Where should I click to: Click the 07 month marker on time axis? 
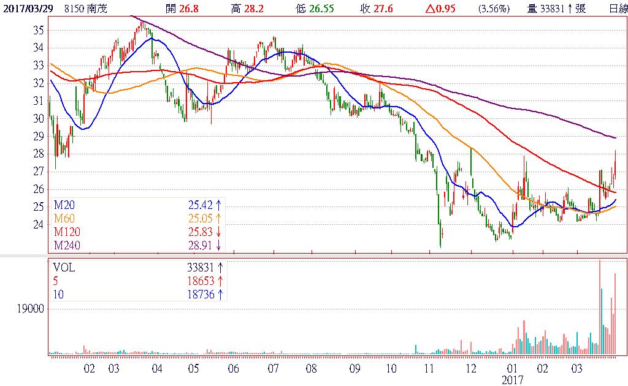273,369
